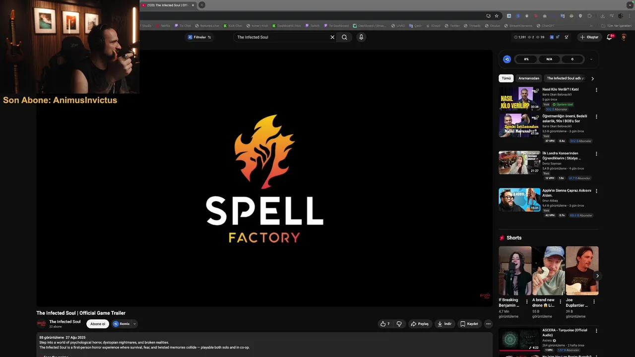Expand the Remix dropdown arrow
635x357 pixels.
[x=134, y=324]
